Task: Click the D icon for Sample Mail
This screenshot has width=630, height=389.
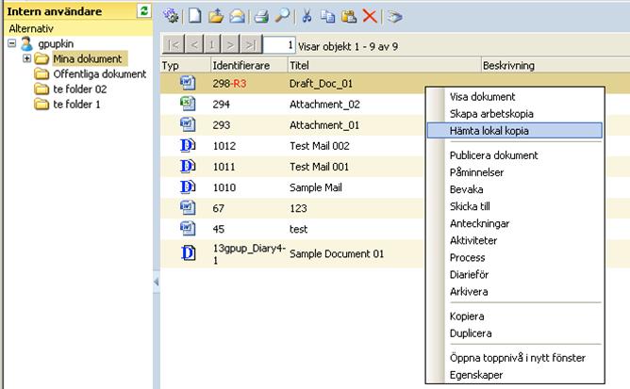Action: [188, 187]
